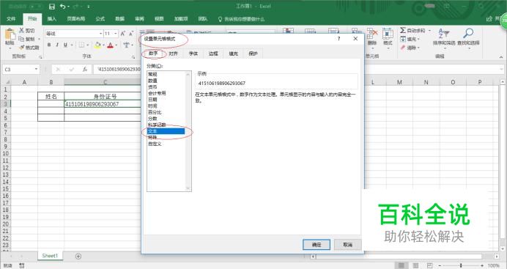The width and height of the screenshot is (507, 269).
Task: Expand the AutoSum dropdown arrow
Action: click(x=429, y=30)
